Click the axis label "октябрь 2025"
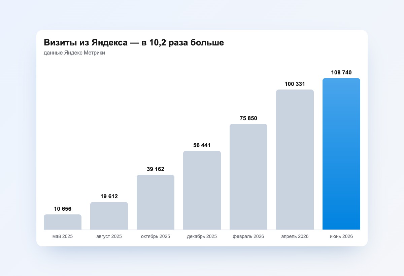The width and height of the screenshot is (404, 276). click(156, 237)
